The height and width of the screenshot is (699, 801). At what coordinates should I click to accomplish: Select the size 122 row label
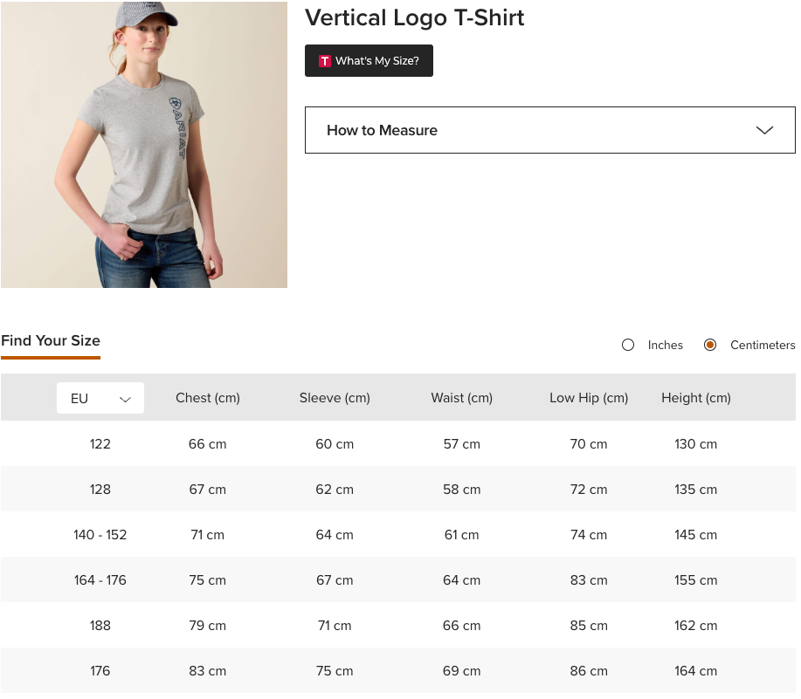[x=100, y=444]
